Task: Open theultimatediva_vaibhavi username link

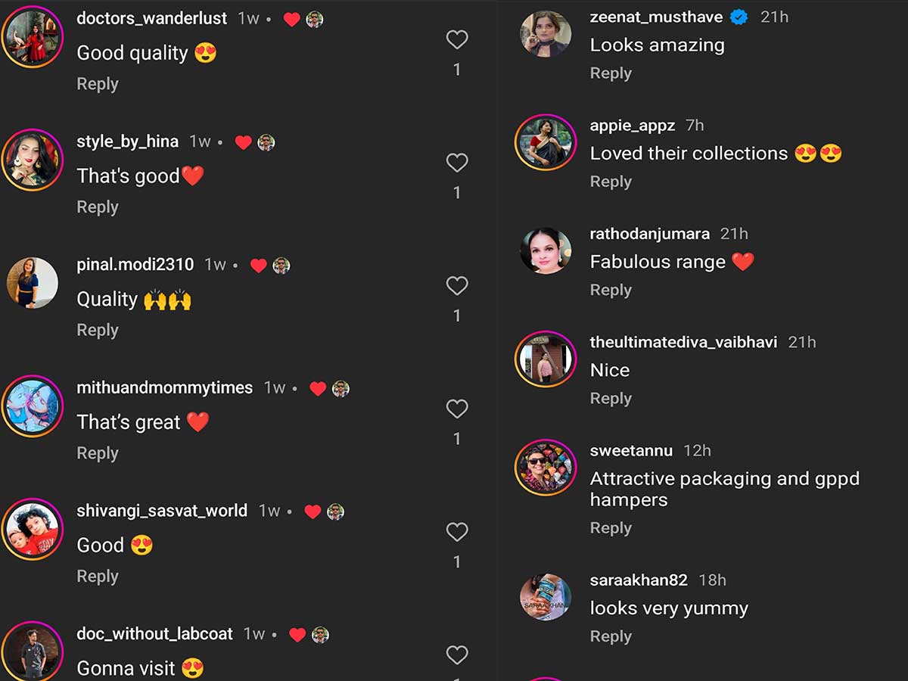Action: tap(683, 342)
